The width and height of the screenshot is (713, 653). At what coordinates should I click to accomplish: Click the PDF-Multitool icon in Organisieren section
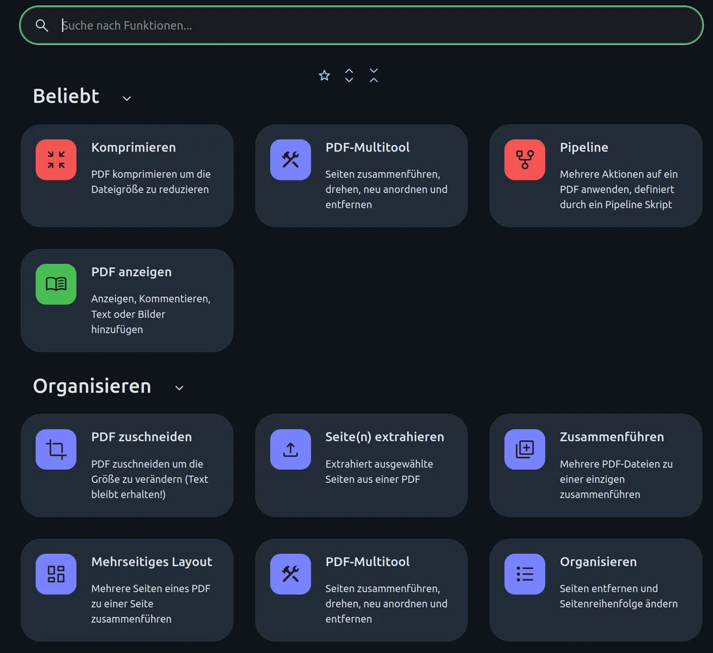point(291,574)
